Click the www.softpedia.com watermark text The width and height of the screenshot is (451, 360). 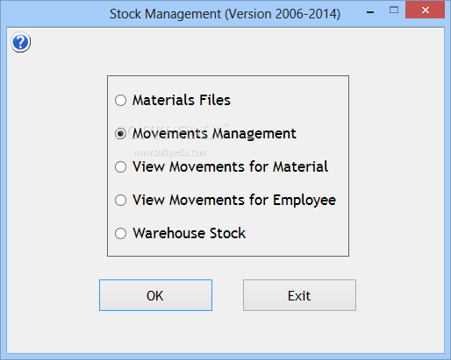169,152
